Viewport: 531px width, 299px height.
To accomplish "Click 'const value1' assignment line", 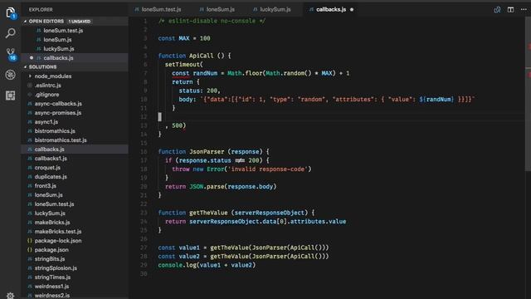I will [243, 248].
